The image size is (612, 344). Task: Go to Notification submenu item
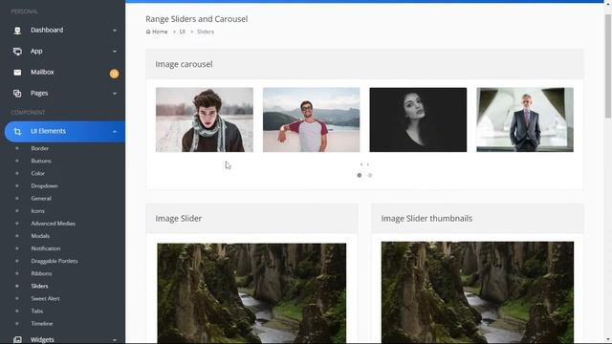46,248
